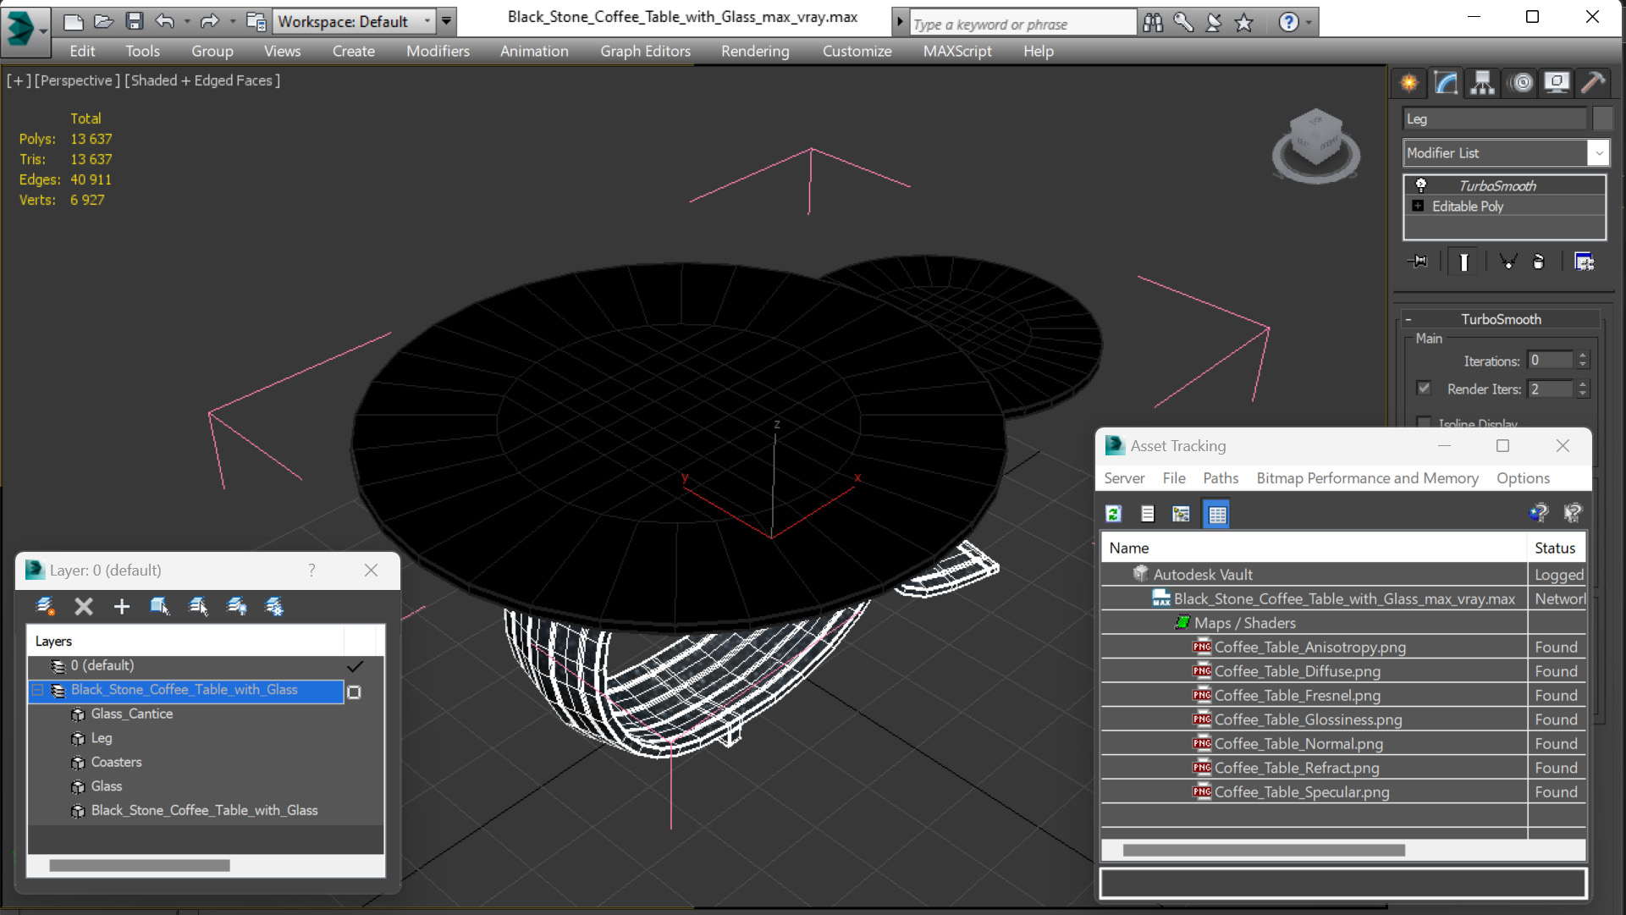The image size is (1626, 915).
Task: Open the Rendering menu
Action: click(754, 51)
